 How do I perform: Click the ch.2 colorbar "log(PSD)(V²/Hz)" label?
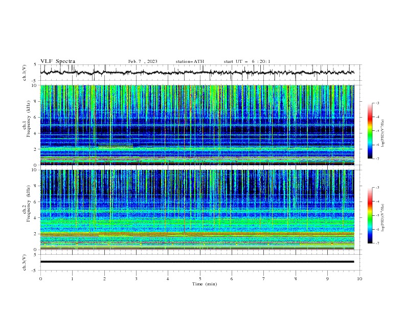click(382, 218)
